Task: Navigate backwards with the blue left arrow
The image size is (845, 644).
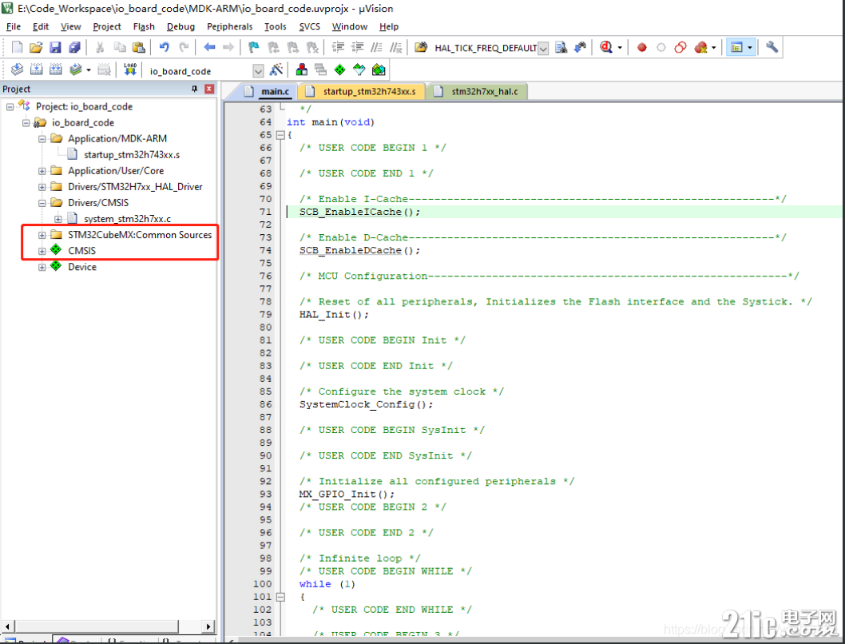Action: pyautogui.click(x=209, y=47)
